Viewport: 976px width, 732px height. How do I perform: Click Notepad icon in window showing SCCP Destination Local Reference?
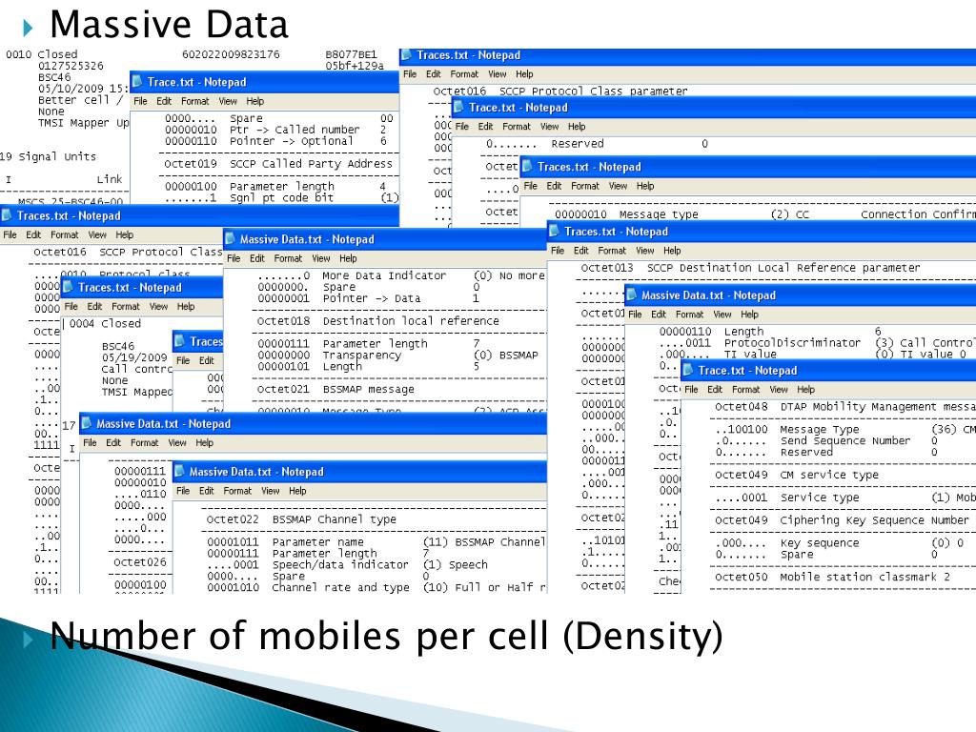coord(554,232)
